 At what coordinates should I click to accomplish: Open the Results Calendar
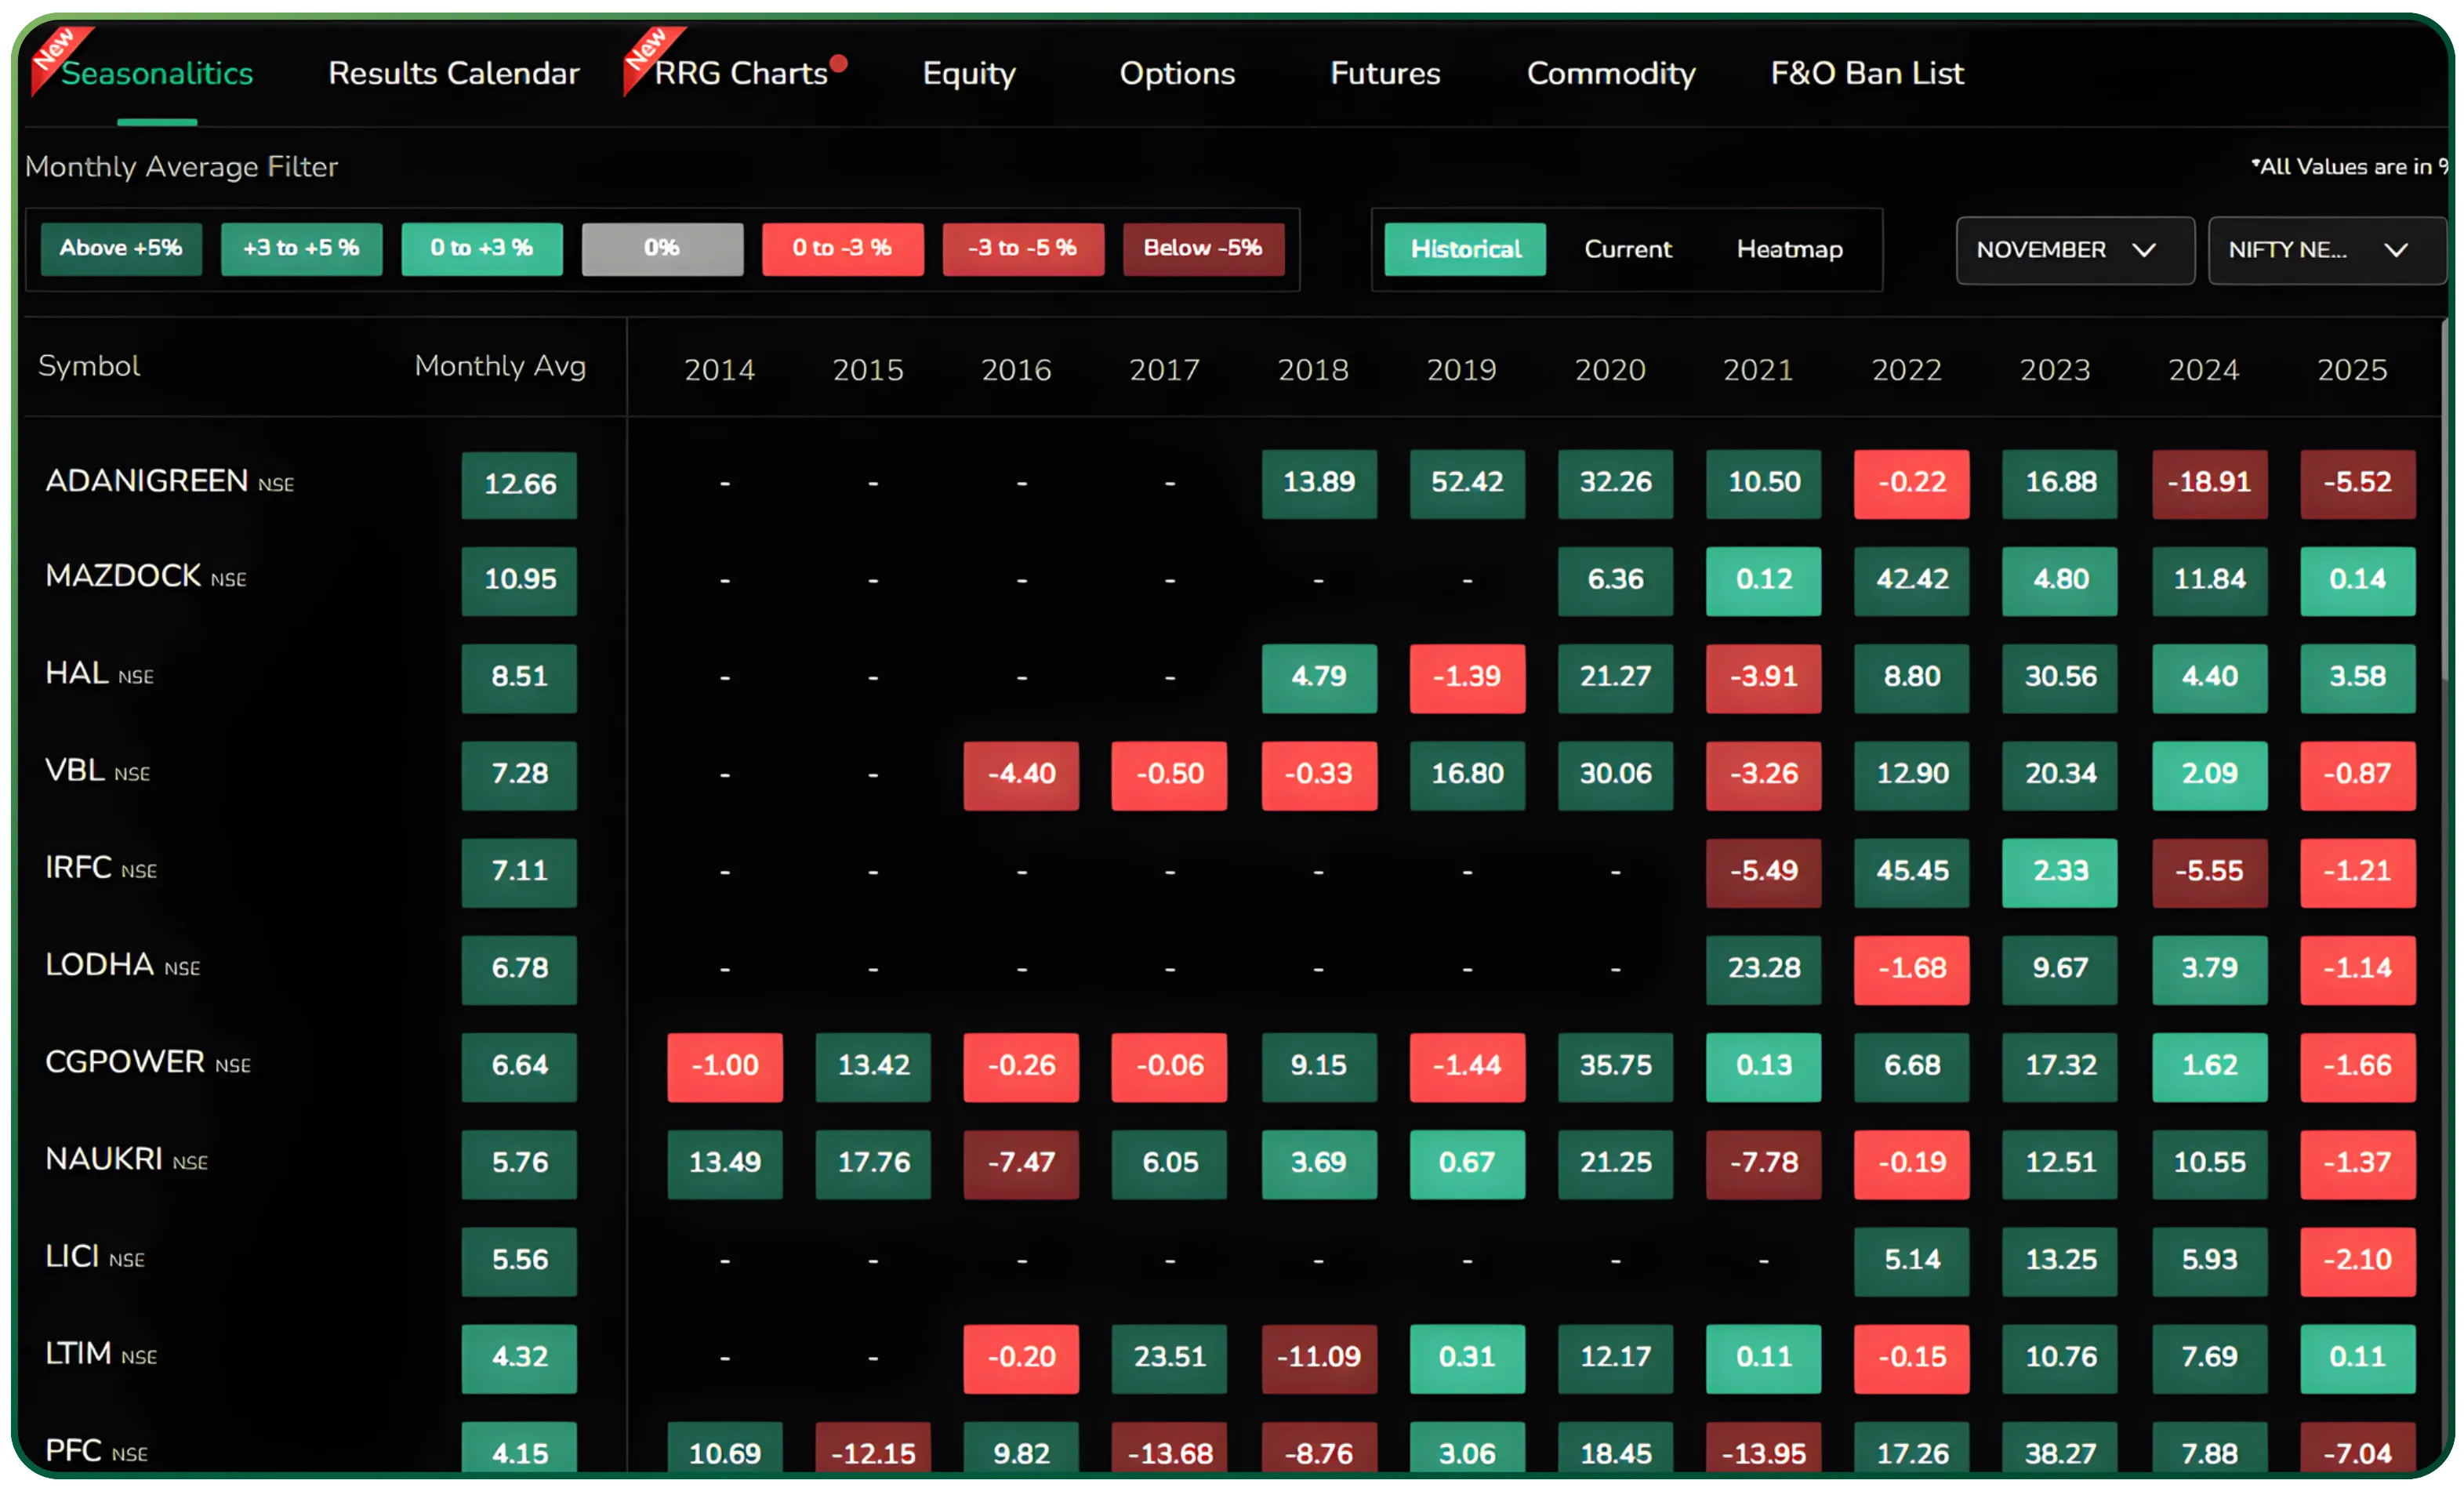point(453,73)
